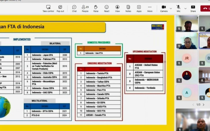Click 'Indonesia – Korea CEPA' row
210x131 pixels.
(47, 88)
